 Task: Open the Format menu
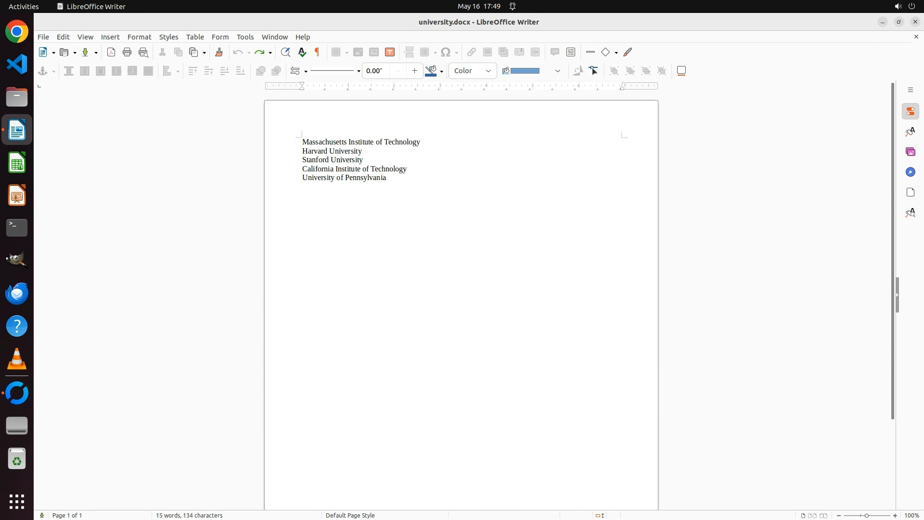point(139,37)
